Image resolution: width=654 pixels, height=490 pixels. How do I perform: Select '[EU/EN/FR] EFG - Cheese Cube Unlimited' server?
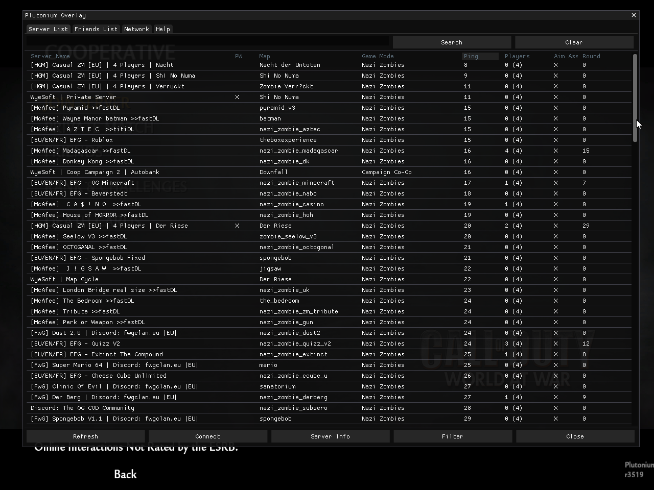[x=329, y=376]
